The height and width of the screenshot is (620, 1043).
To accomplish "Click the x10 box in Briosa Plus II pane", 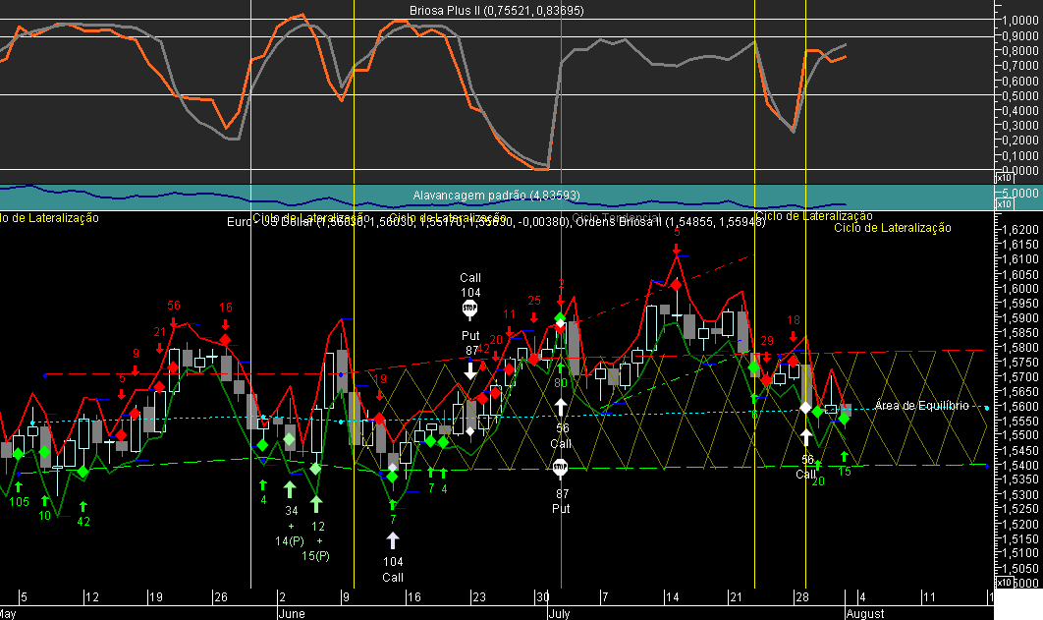I will (x=1004, y=178).
